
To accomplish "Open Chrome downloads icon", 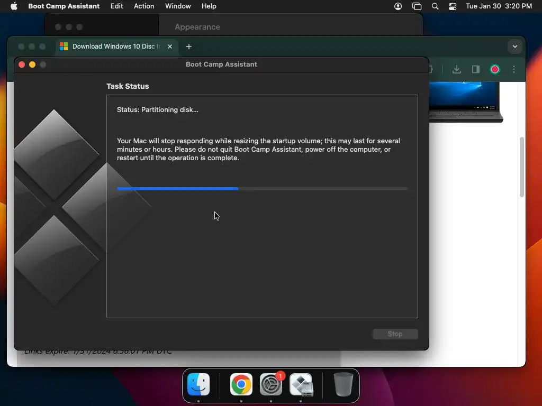I will pyautogui.click(x=457, y=69).
